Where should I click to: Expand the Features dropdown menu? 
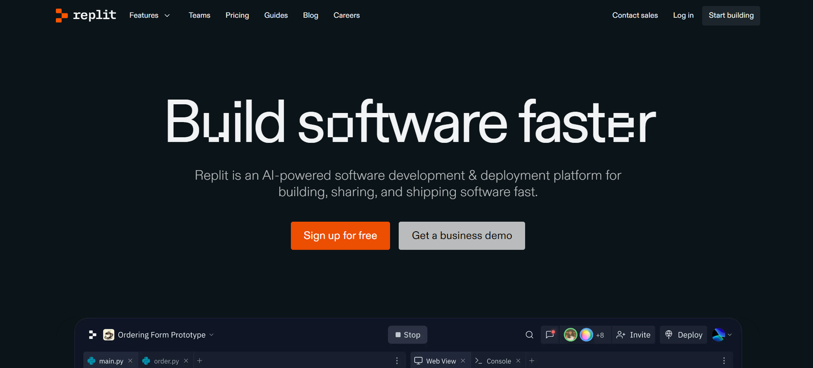click(x=149, y=15)
